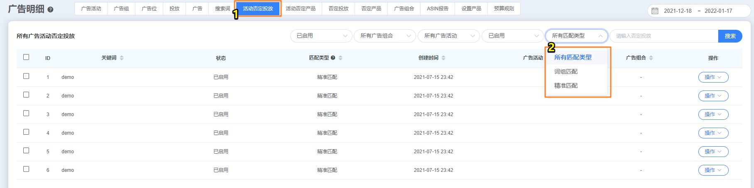This screenshot has width=754, height=188.
Task: Check the checkbox for row ID 1
Action: [x=26, y=76]
